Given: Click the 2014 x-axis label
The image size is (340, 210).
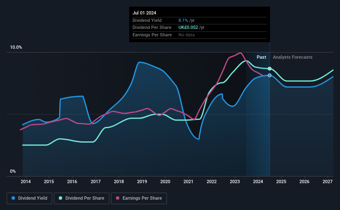Looking at the screenshot, I should [26, 181].
